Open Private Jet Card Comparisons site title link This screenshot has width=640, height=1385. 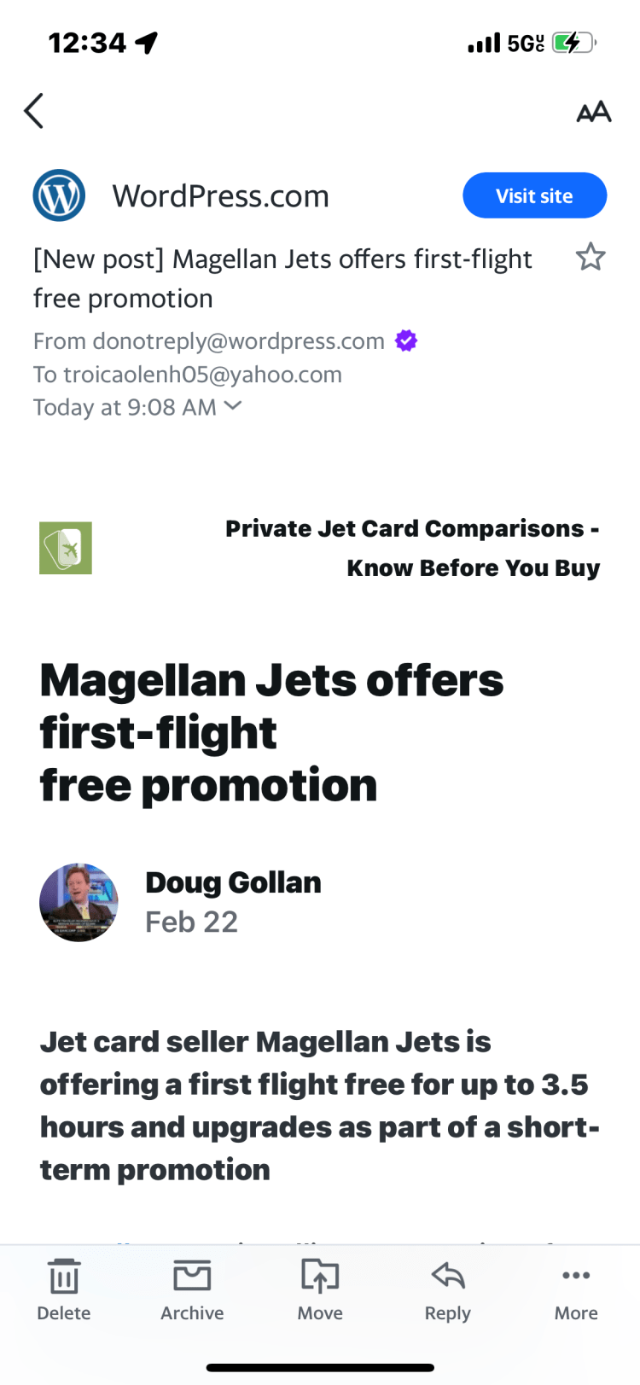pos(412,548)
